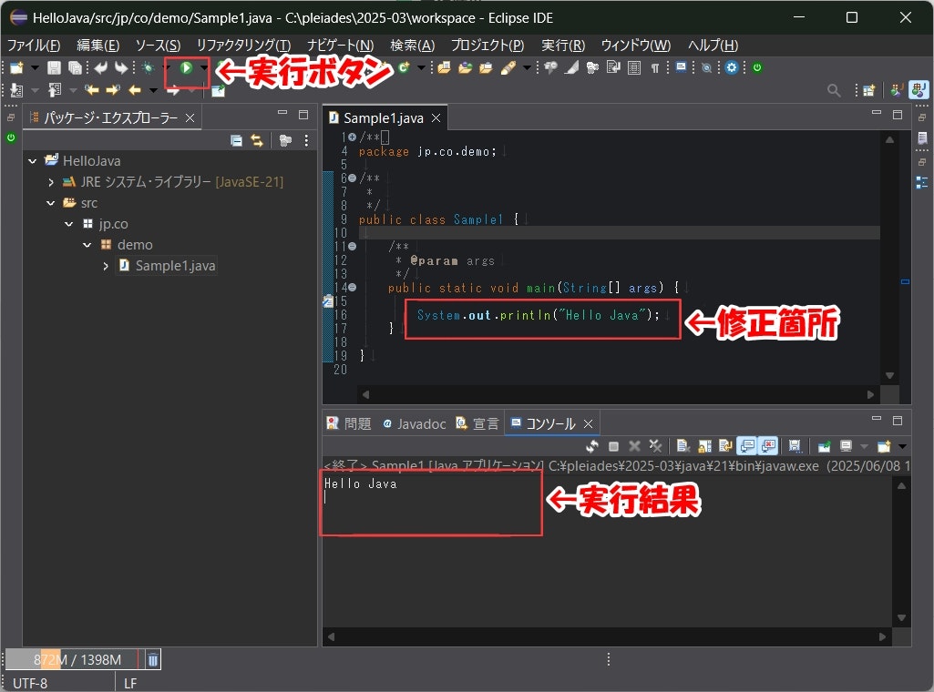
Task: Click the green Run button in toolbar
Action: coord(186,67)
